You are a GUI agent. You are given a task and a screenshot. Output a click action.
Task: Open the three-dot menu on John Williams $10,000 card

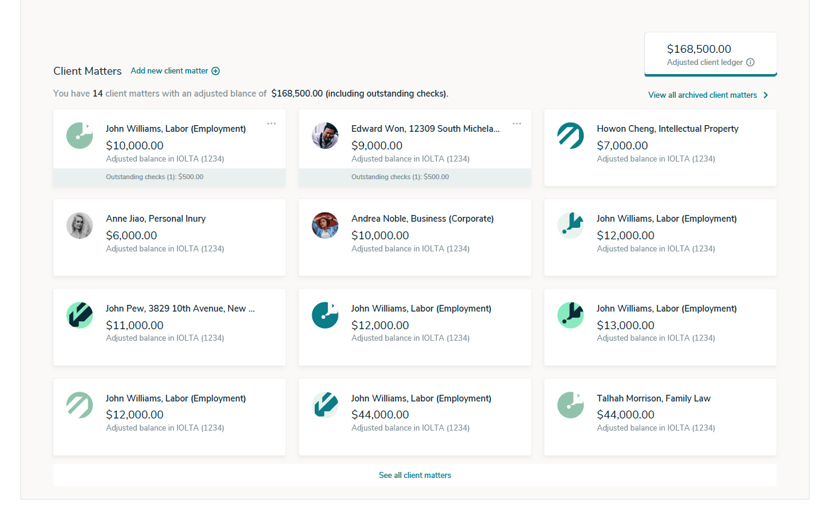pyautogui.click(x=271, y=124)
